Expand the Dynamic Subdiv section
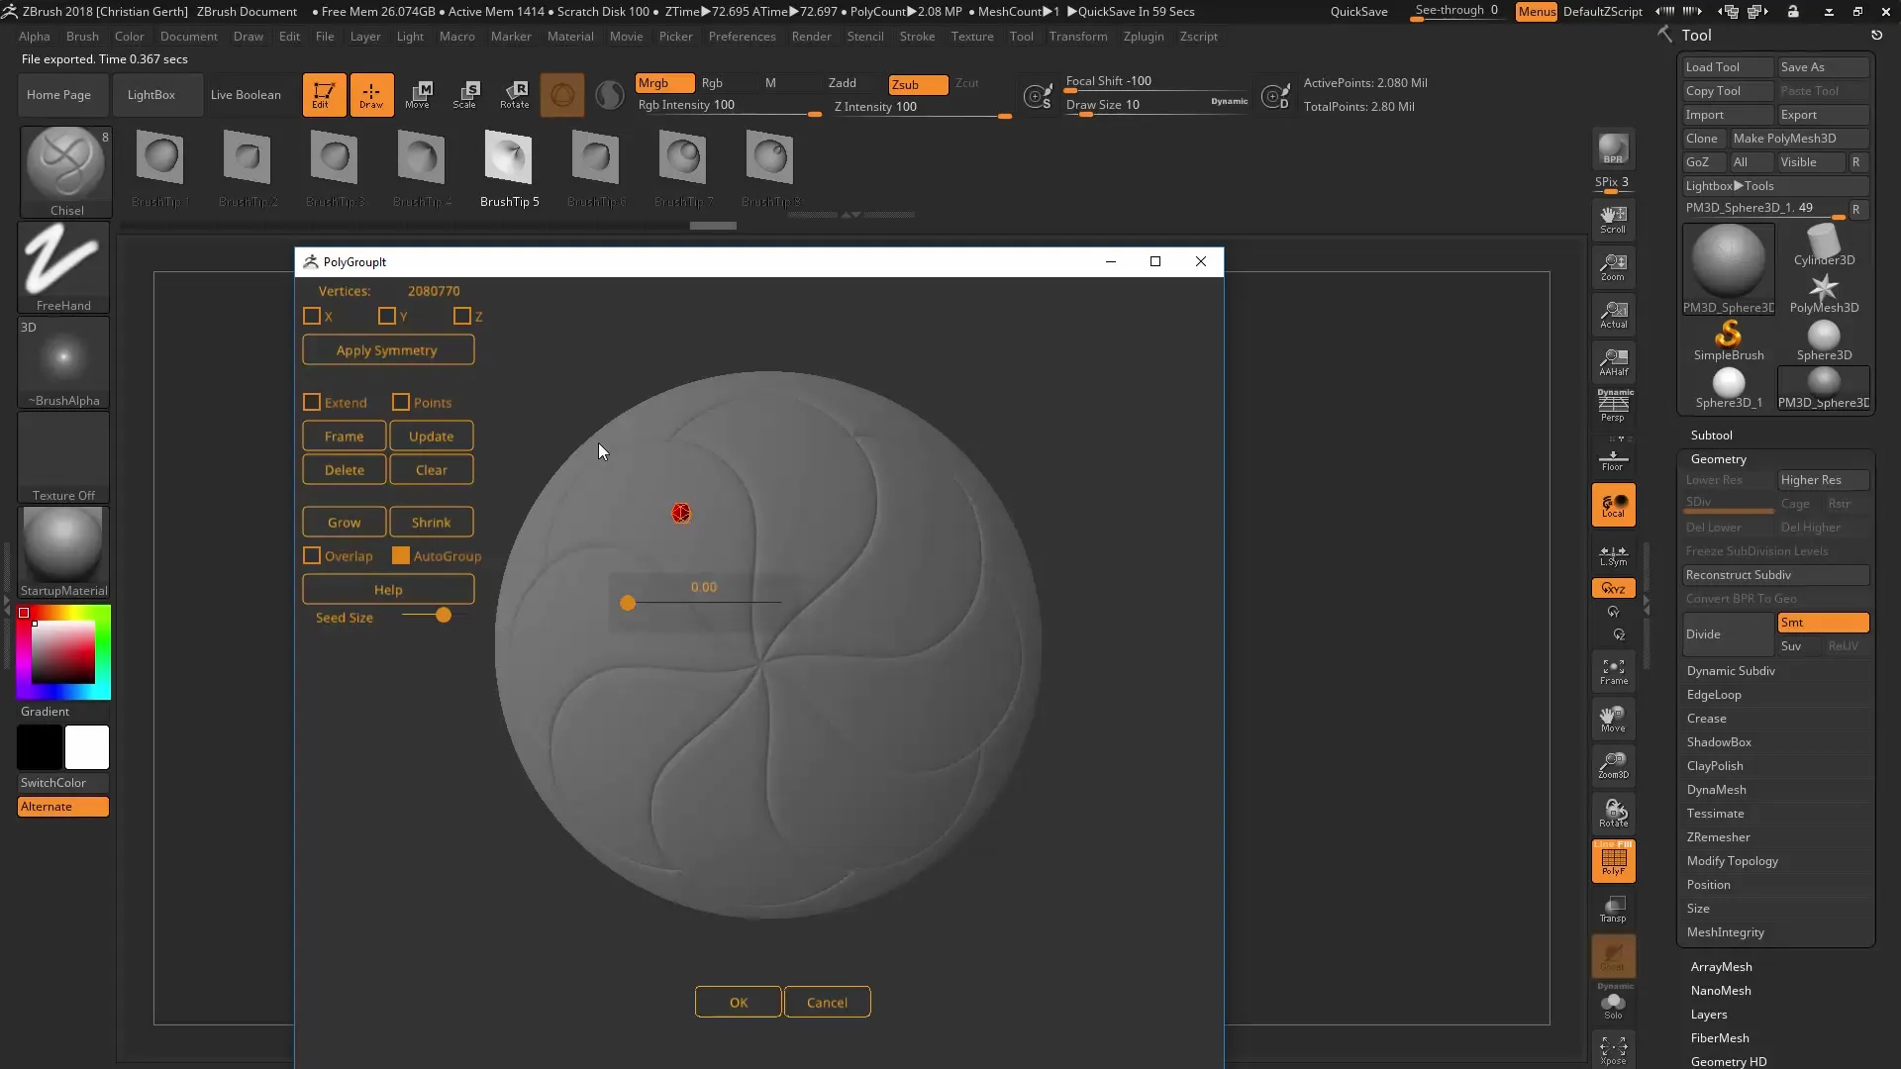 1731,671
